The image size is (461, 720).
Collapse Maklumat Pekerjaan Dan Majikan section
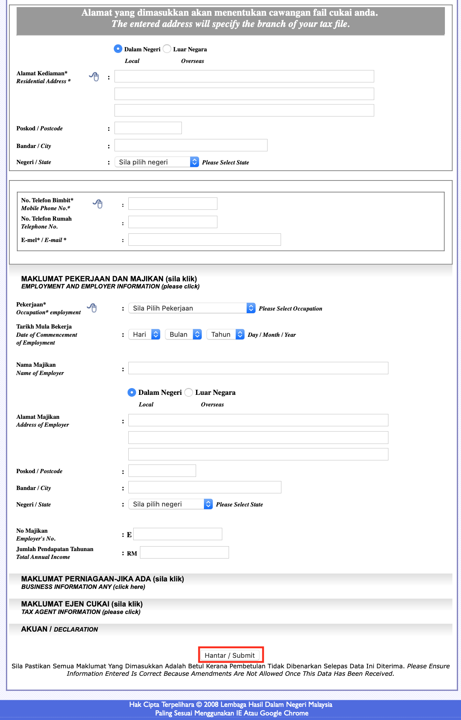click(109, 279)
